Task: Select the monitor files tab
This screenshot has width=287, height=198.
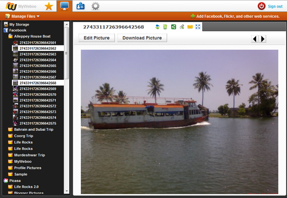Action: pyautogui.click(x=64, y=6)
